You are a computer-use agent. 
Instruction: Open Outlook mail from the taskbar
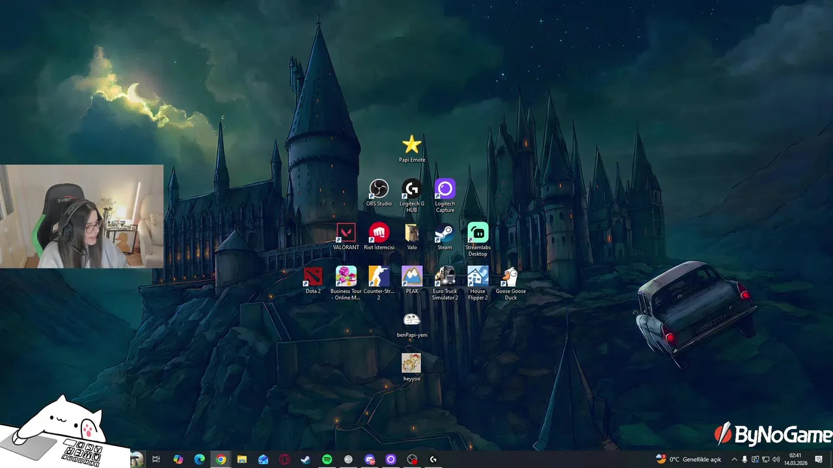click(264, 460)
